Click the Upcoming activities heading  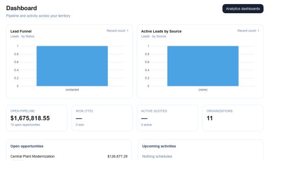pyautogui.click(x=159, y=146)
